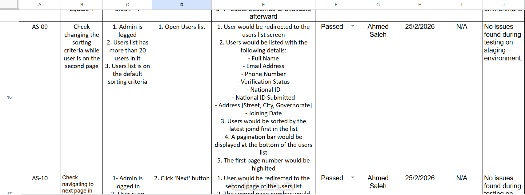Select row 16 header
Image resolution: width=525 pixels, height=195 pixels.
9,97
